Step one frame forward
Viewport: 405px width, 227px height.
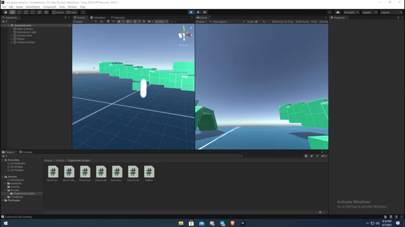[x=205, y=12]
